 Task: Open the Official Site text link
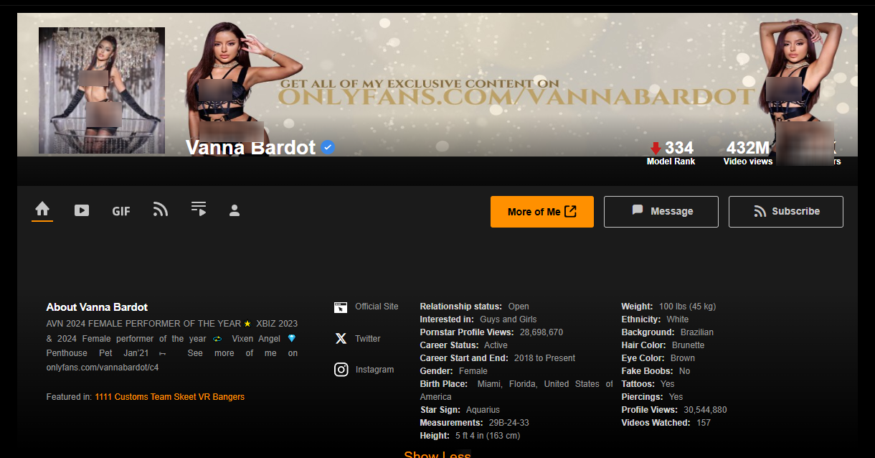pos(377,307)
